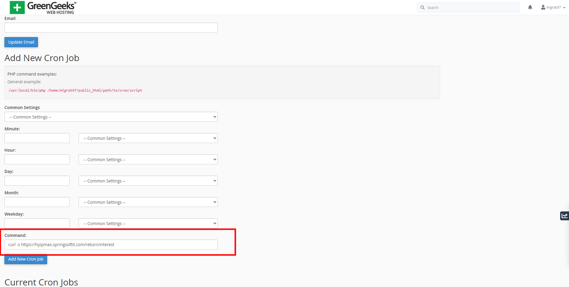The height and width of the screenshot is (287, 569).
Task: Click the Add New Cron Job button
Action: [26, 259]
